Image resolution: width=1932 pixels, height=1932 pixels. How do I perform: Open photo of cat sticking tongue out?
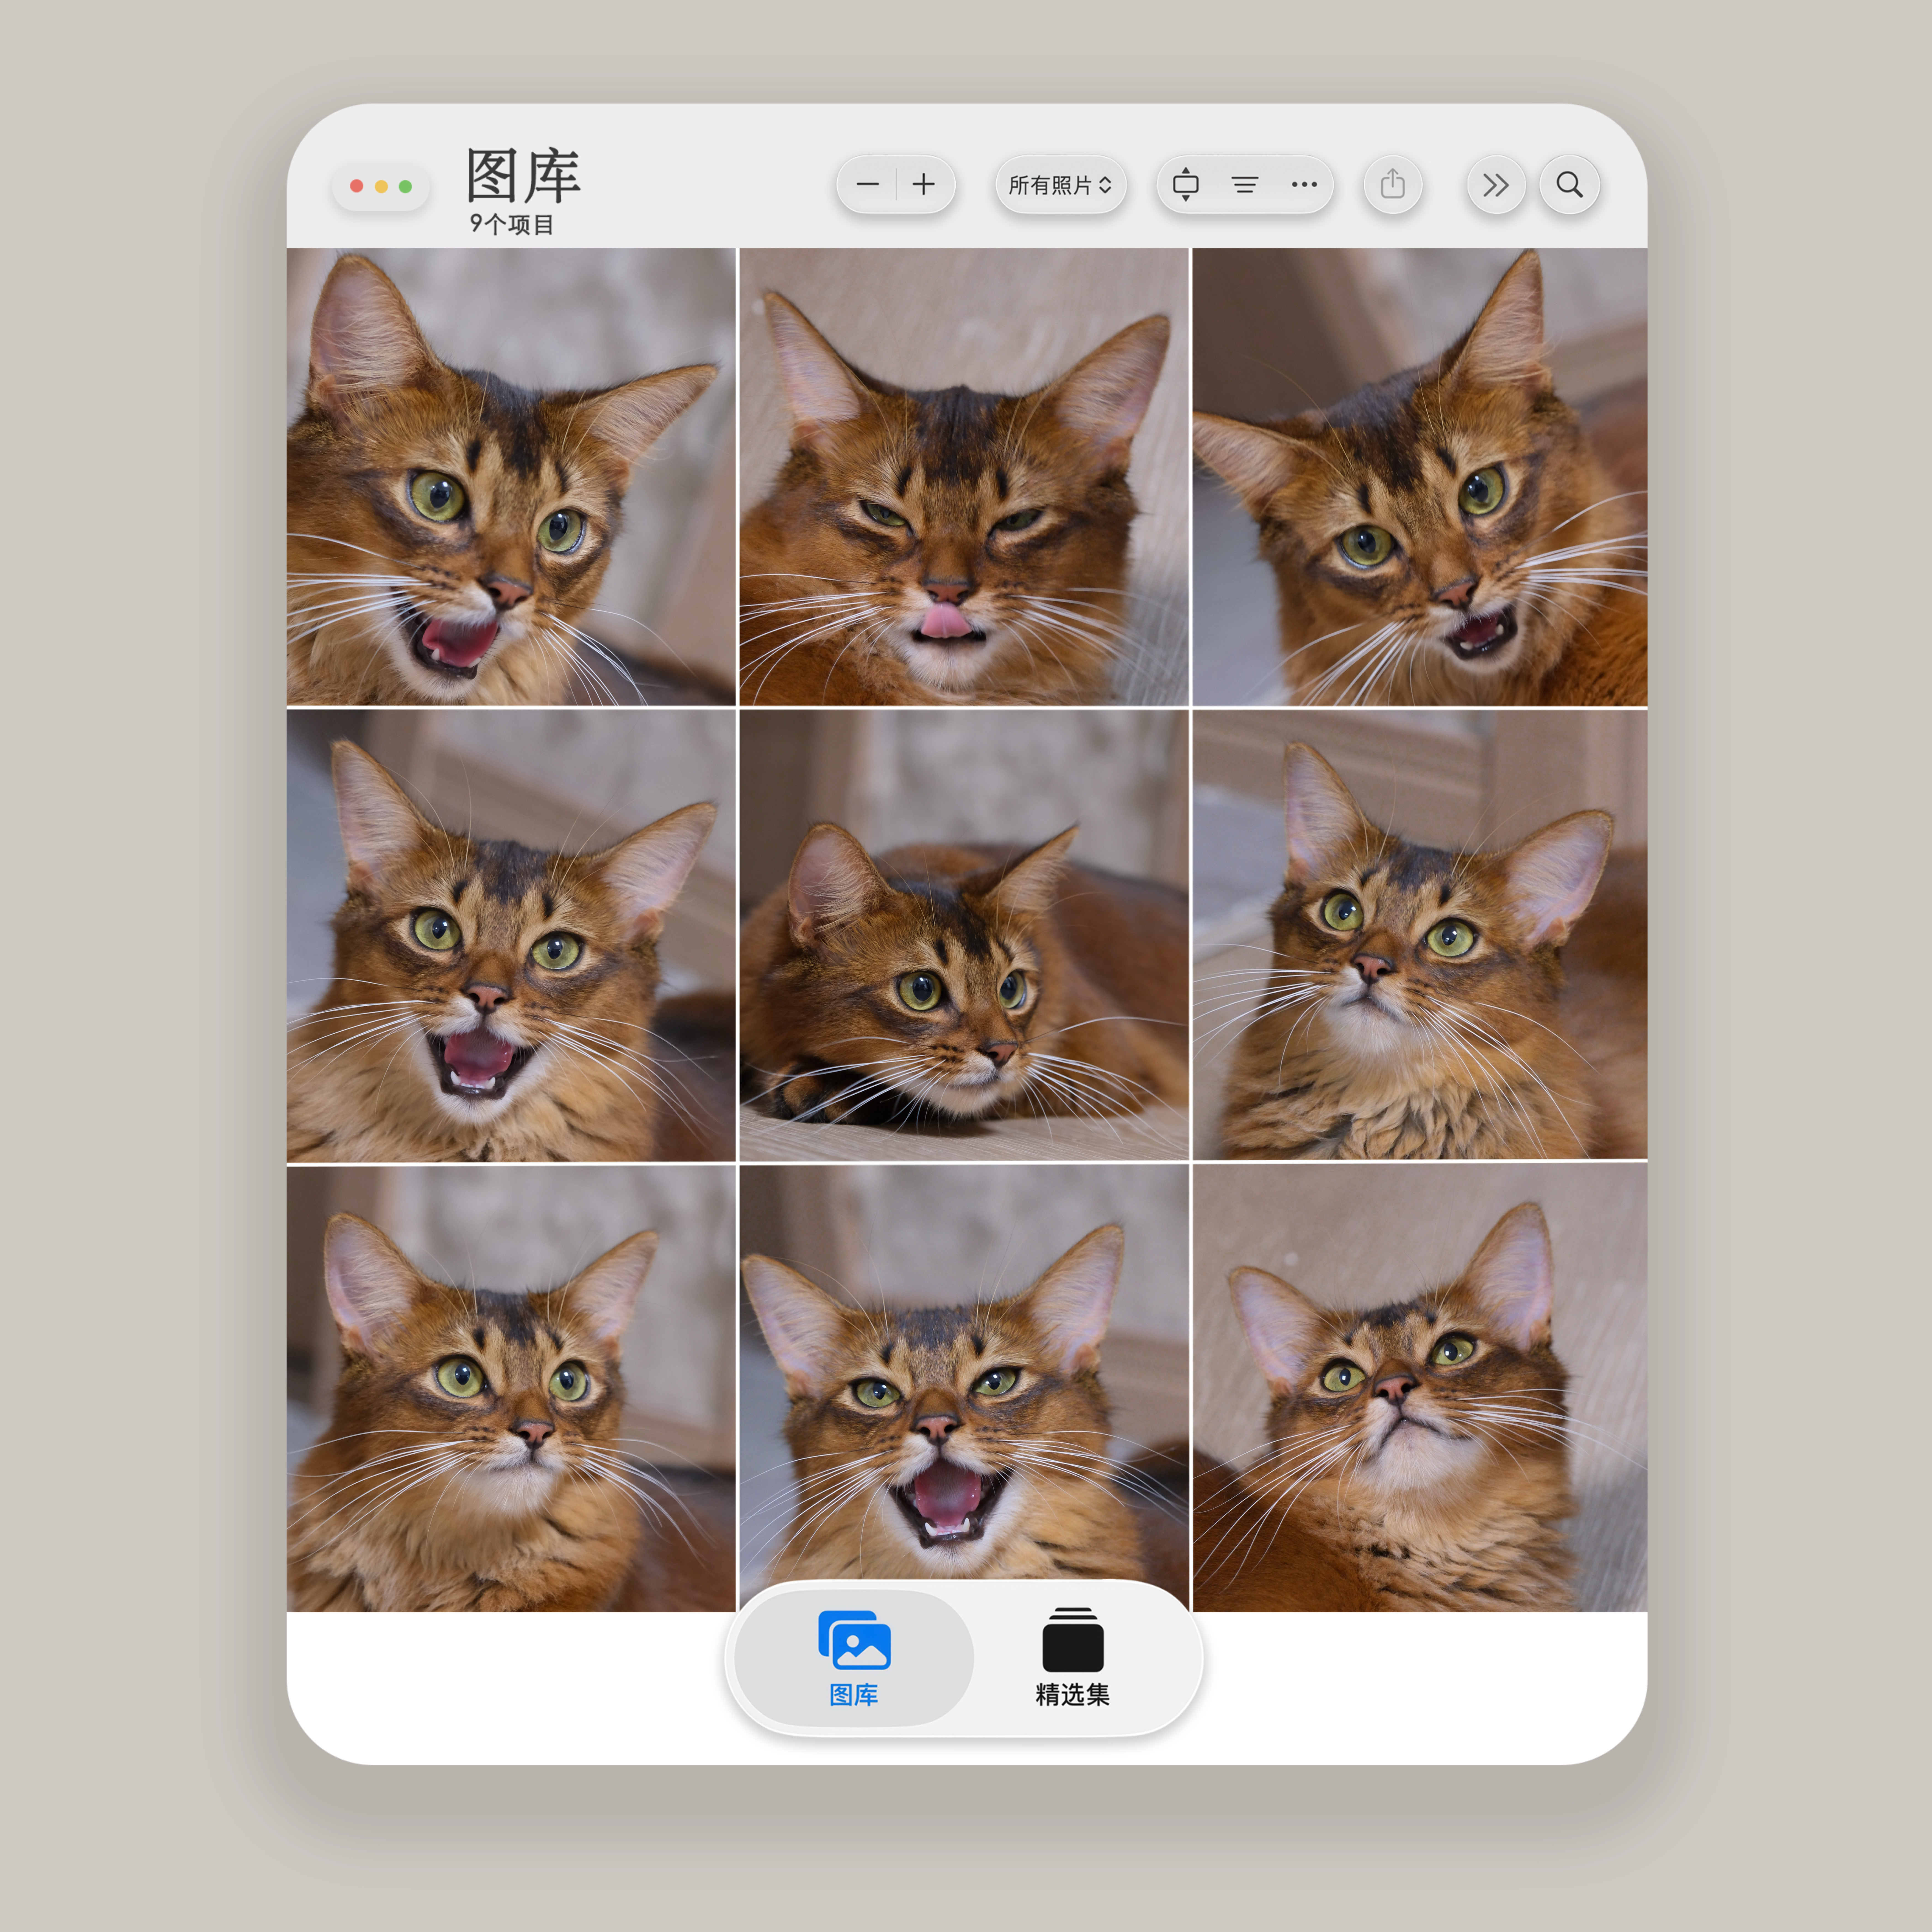(x=964, y=477)
